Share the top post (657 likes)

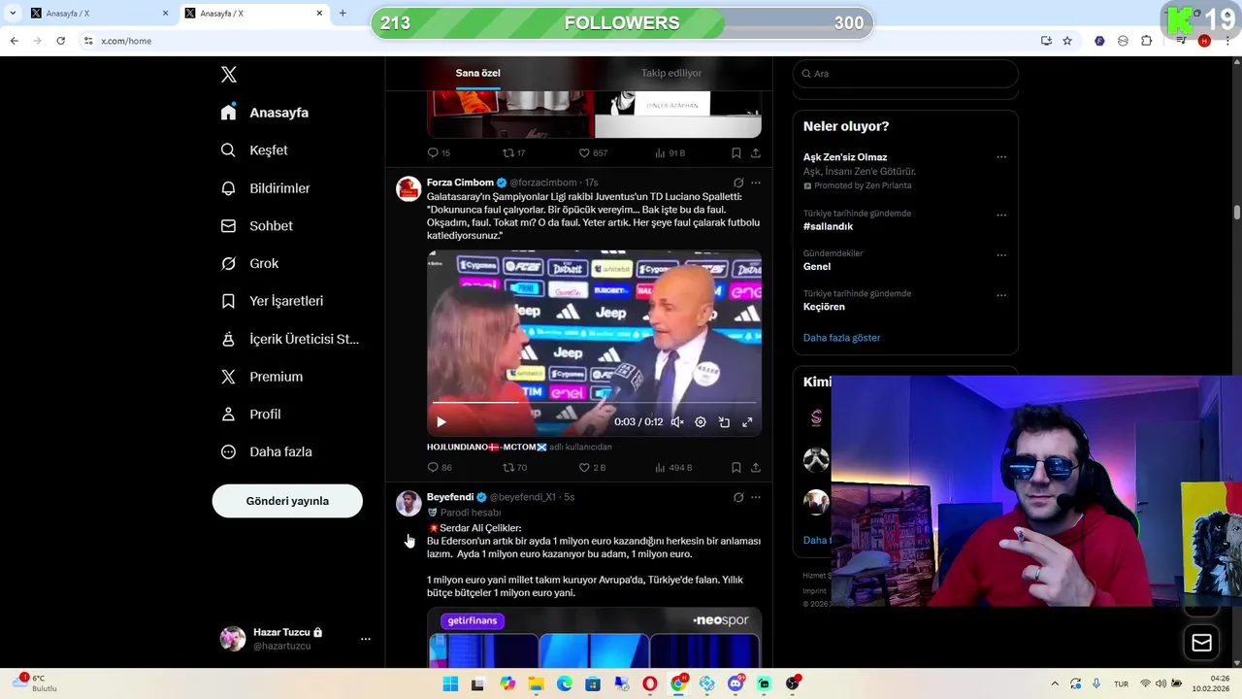pos(756,153)
